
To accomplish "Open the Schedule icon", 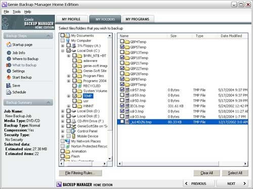I will pyautogui.click(x=9, y=92).
